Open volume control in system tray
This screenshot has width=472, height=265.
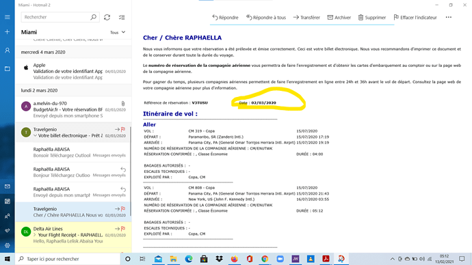[422, 259]
